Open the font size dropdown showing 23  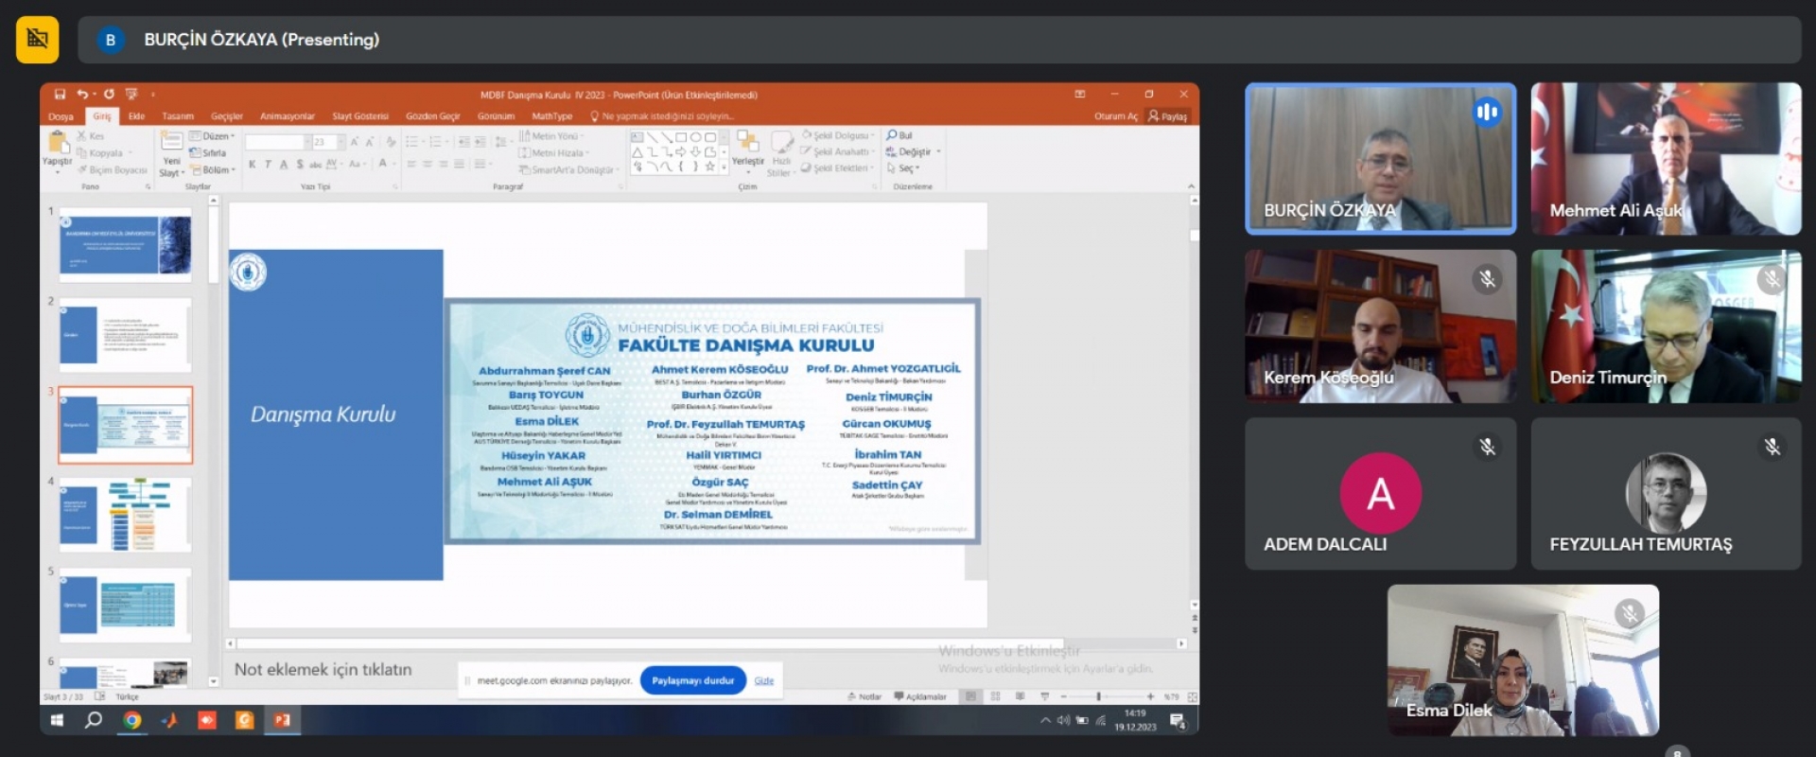point(340,142)
